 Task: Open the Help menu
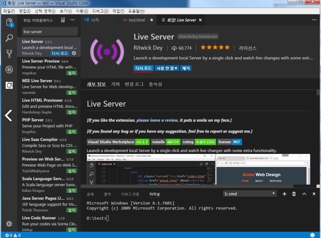[136, 11]
